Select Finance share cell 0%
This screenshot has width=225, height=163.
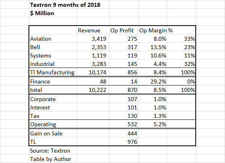(x=181, y=81)
